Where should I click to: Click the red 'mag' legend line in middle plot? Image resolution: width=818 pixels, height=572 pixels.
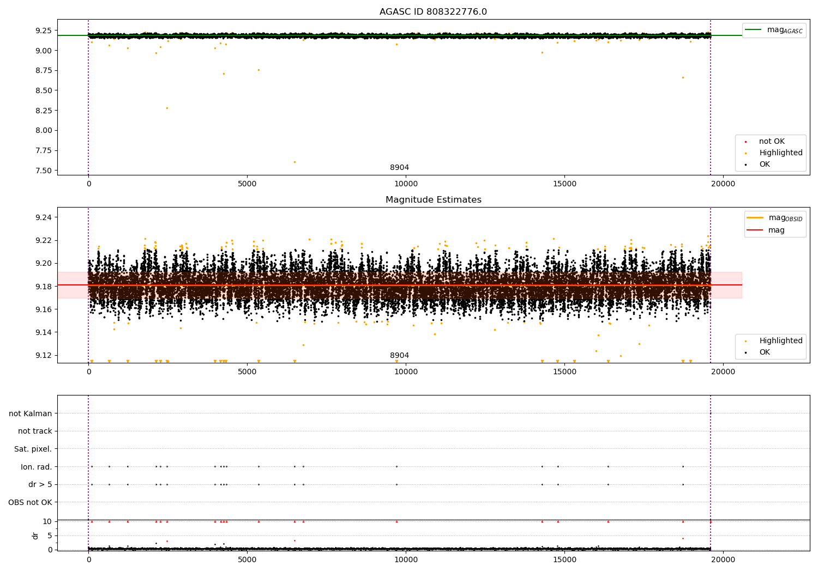click(x=755, y=230)
